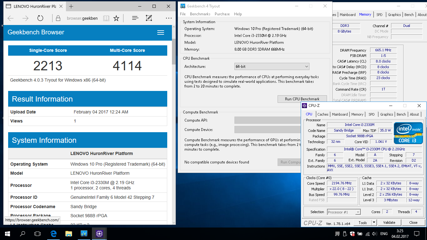
Task: Open the Geekbench Help menu
Action: [x=238, y=14]
